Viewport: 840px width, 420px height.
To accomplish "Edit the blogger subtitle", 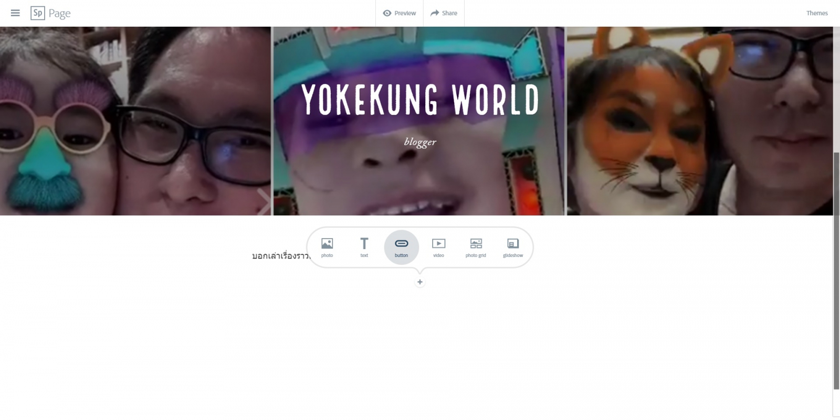I will tap(420, 142).
